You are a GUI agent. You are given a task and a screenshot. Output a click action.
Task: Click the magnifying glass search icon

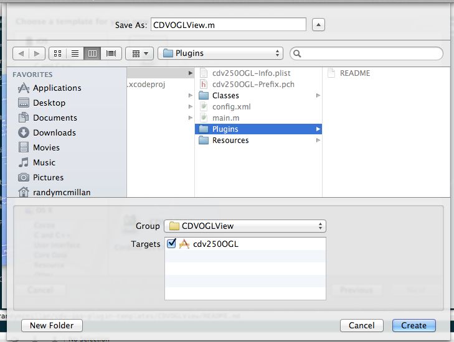[297, 53]
